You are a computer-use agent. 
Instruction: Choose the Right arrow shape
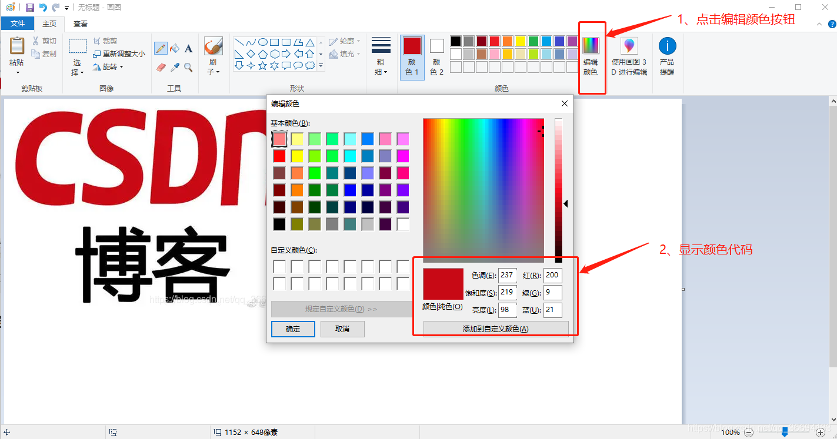click(286, 54)
